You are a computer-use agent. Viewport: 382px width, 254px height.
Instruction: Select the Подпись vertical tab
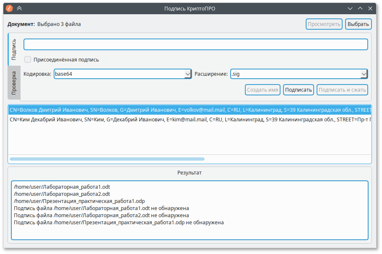click(x=14, y=49)
